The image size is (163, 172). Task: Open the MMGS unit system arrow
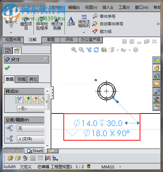pyautogui.click(x=120, y=167)
